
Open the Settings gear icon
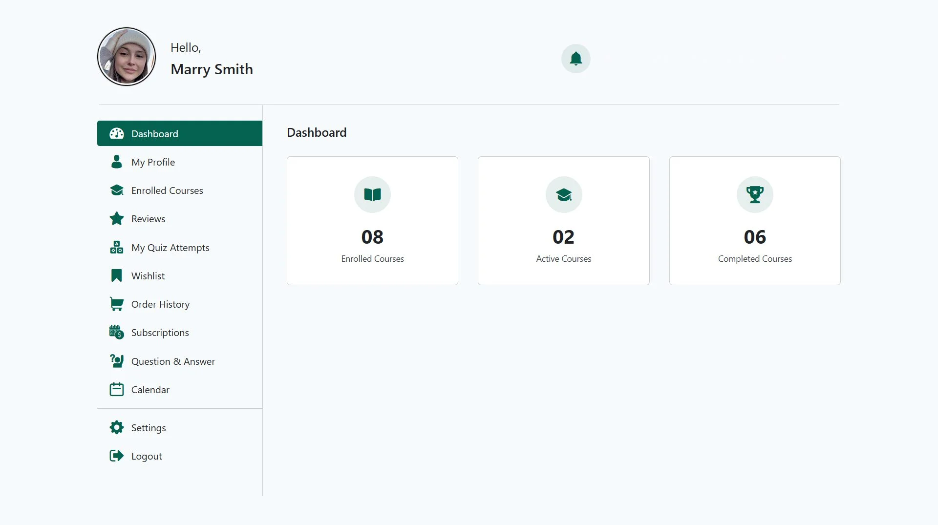tap(117, 427)
